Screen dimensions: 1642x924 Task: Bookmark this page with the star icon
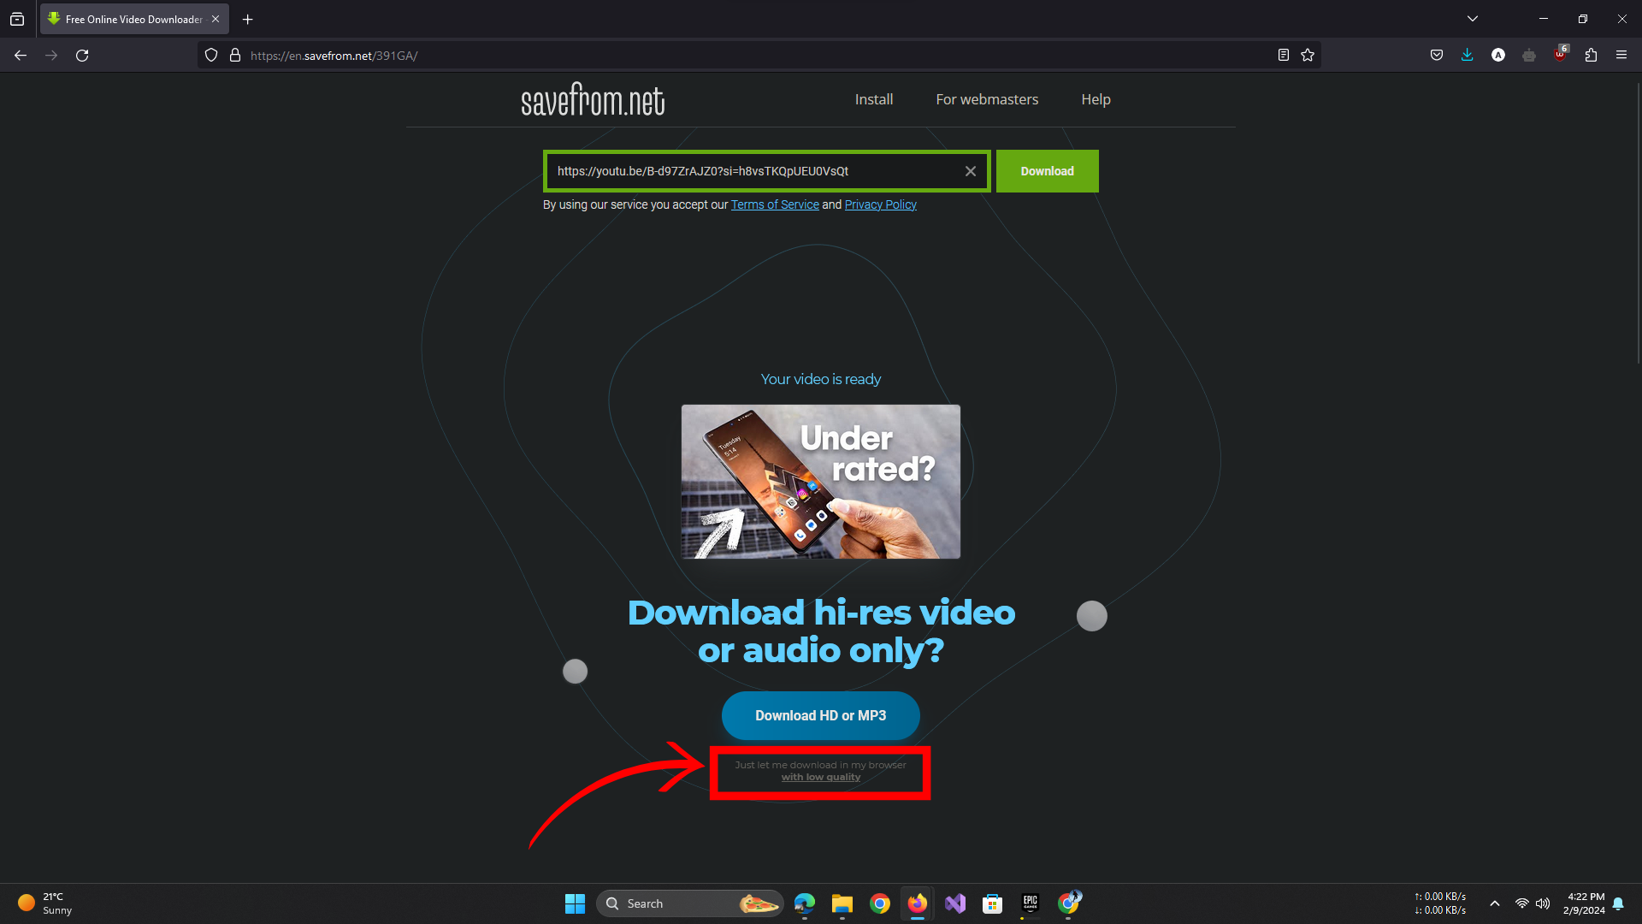[1308, 56]
